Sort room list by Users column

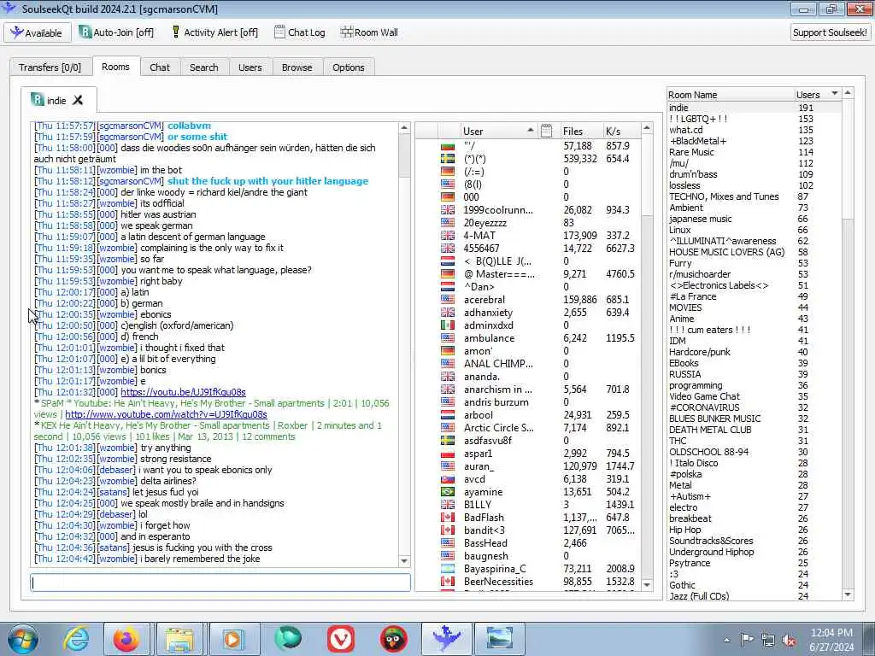pos(818,94)
